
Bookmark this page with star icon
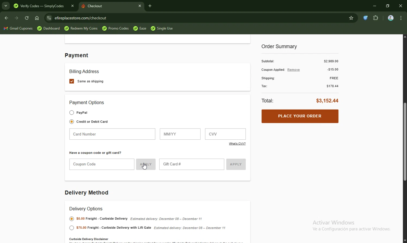(x=351, y=18)
